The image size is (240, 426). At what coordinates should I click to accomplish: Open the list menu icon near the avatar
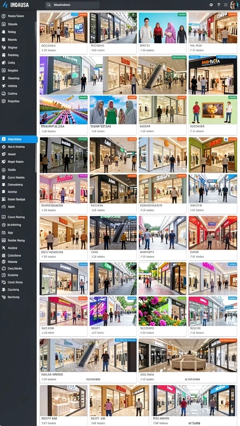(225, 5)
